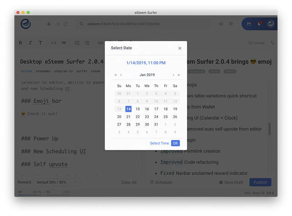Image resolution: width=292 pixels, height=216 pixels.
Task: Apply bold formatting in editor toolbar
Action: (21, 43)
